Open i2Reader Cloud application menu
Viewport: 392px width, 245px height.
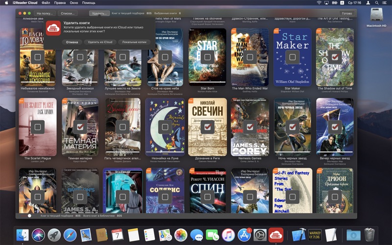[x=25, y=3]
